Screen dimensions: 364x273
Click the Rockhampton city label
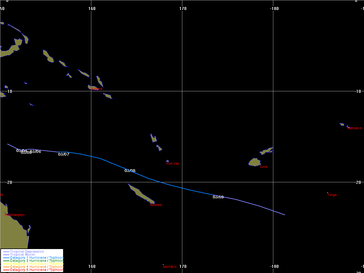pyautogui.click(x=15, y=215)
